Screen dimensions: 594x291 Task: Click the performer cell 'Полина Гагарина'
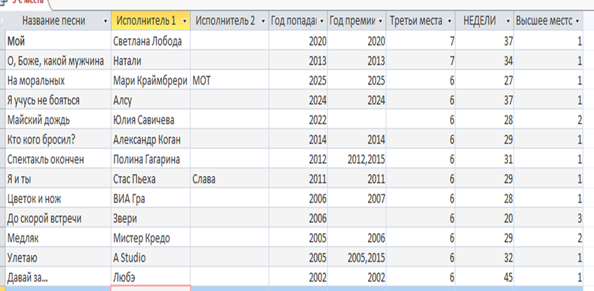[151, 159]
